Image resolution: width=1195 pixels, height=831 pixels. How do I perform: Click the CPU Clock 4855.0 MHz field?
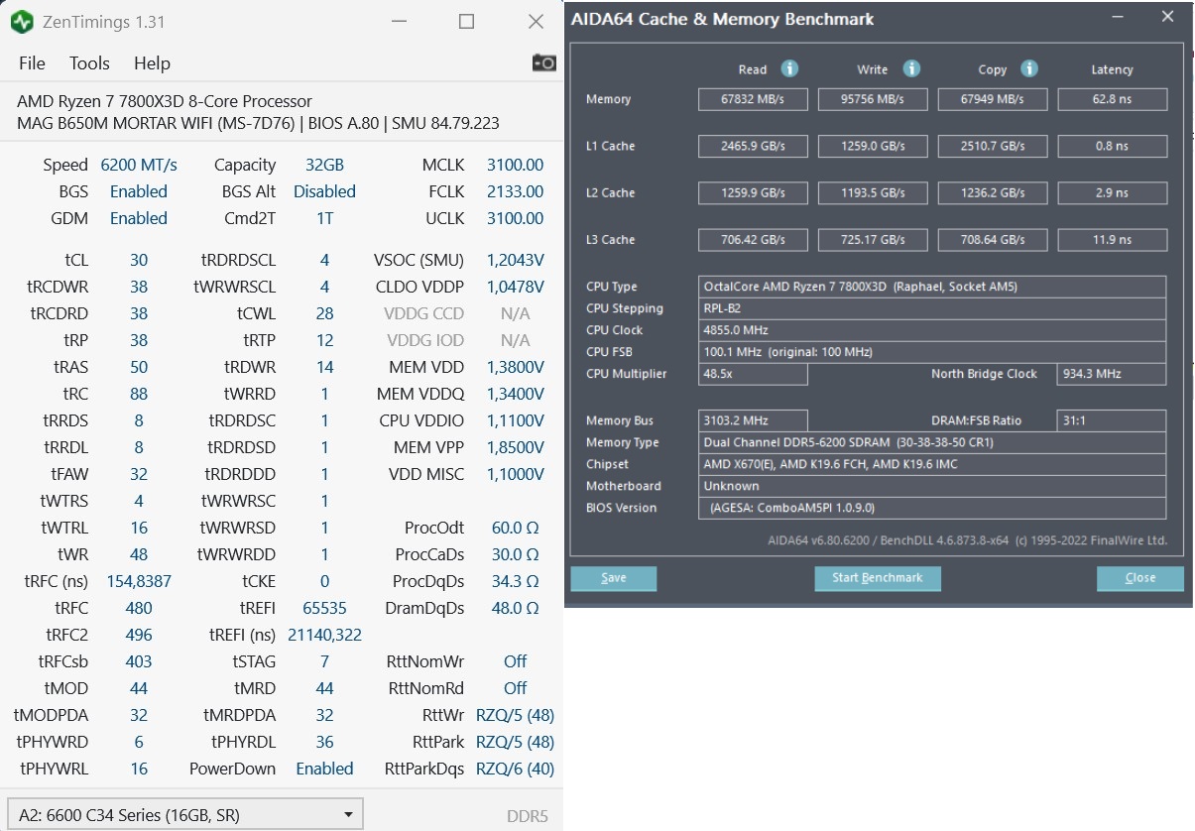(x=932, y=330)
